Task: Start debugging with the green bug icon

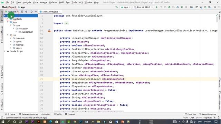Action: [169, 7]
